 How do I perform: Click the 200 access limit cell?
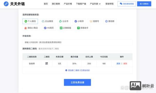pos(89,64)
